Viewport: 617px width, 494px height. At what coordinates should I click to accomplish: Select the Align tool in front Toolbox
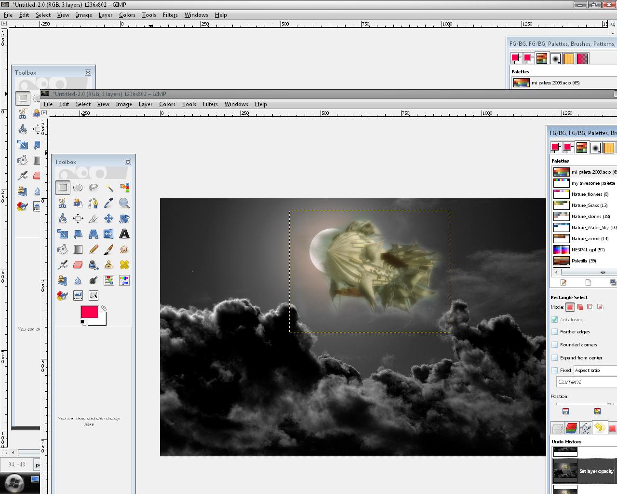(78, 219)
